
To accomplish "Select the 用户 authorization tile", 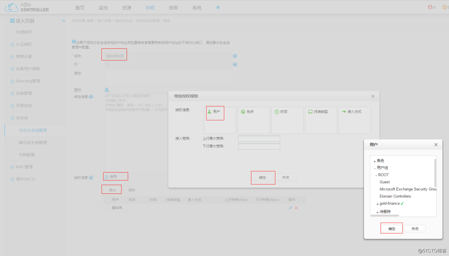I will click(220, 120).
